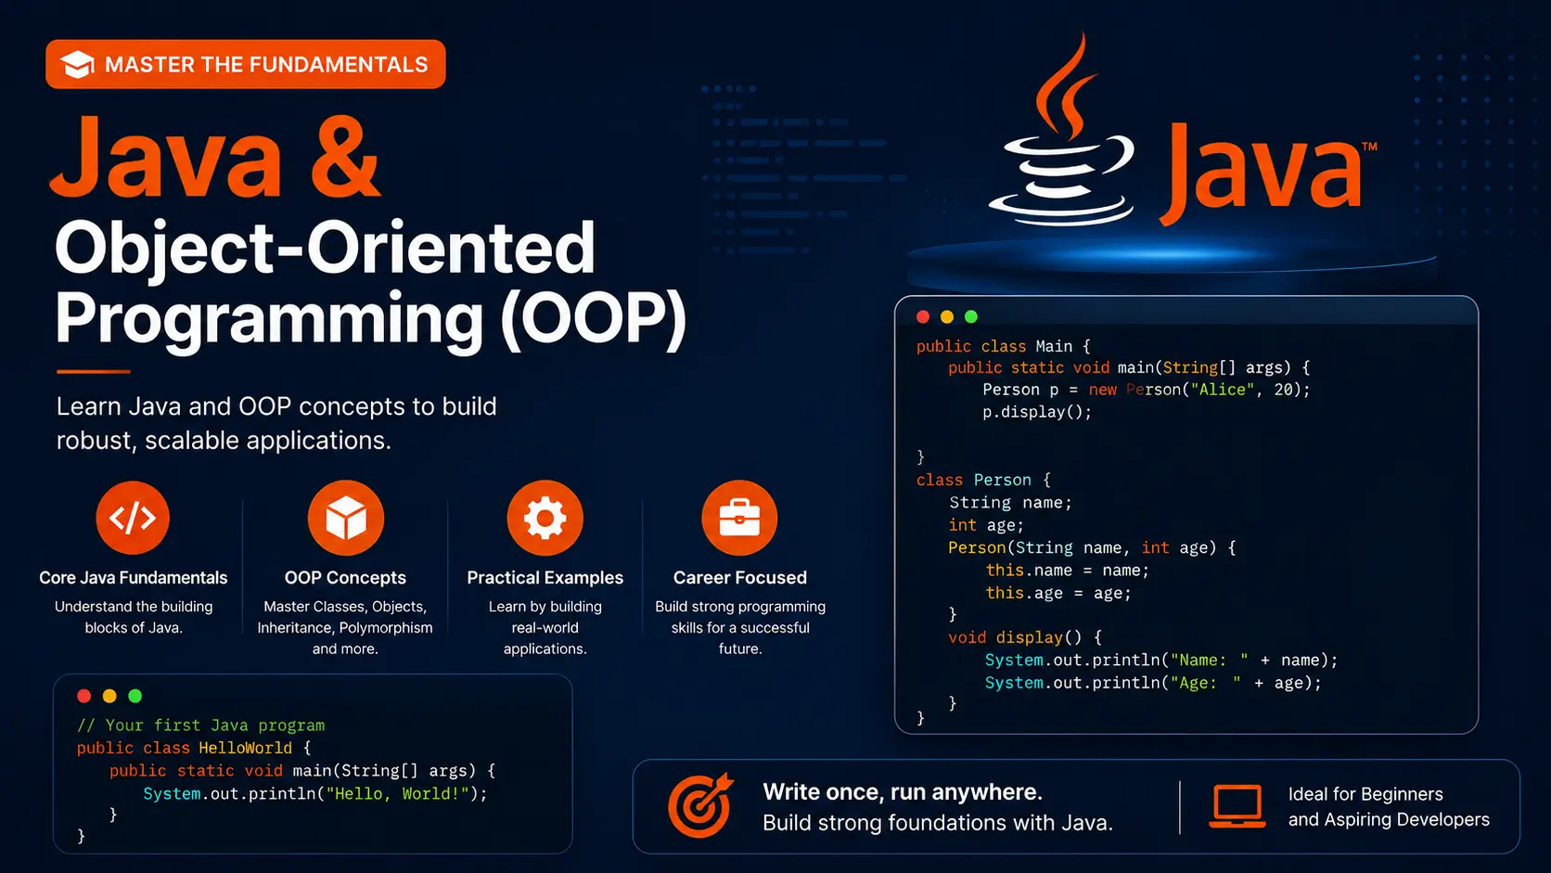This screenshot has width=1551, height=873.
Task: Click the target with arrow icon
Action: 700,804
